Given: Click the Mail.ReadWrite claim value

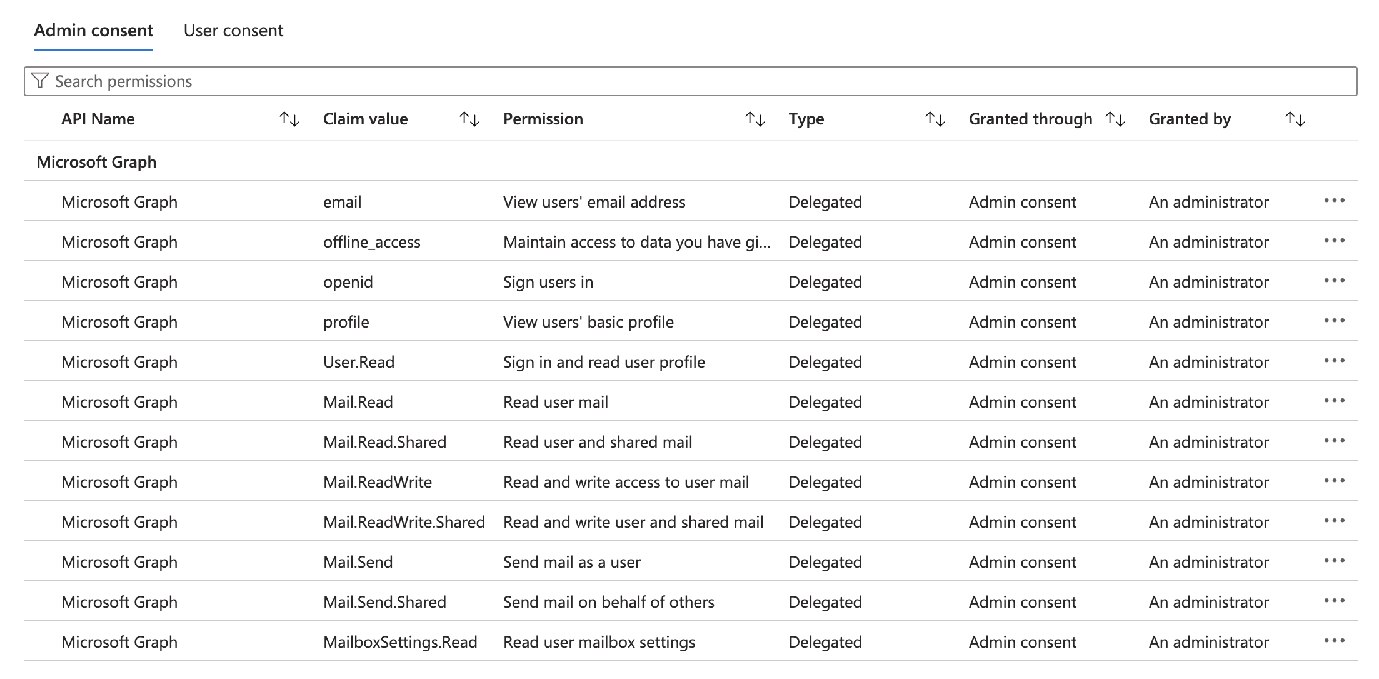Looking at the screenshot, I should 378,482.
